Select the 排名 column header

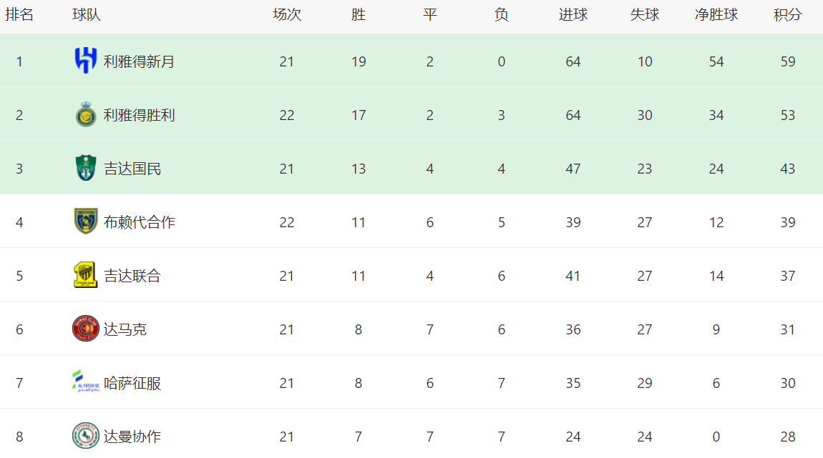pyautogui.click(x=19, y=15)
